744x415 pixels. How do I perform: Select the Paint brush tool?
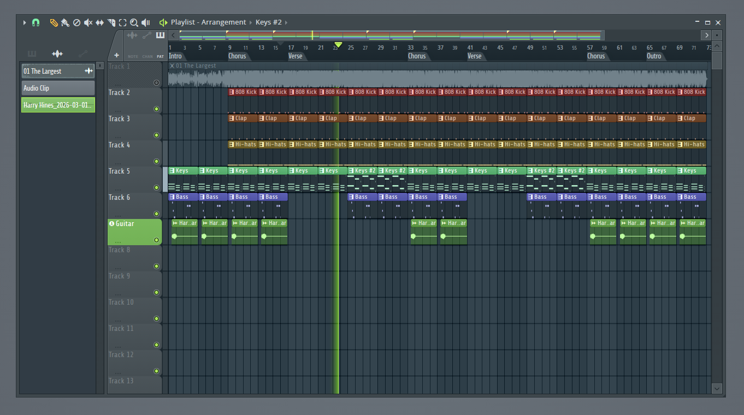click(65, 23)
